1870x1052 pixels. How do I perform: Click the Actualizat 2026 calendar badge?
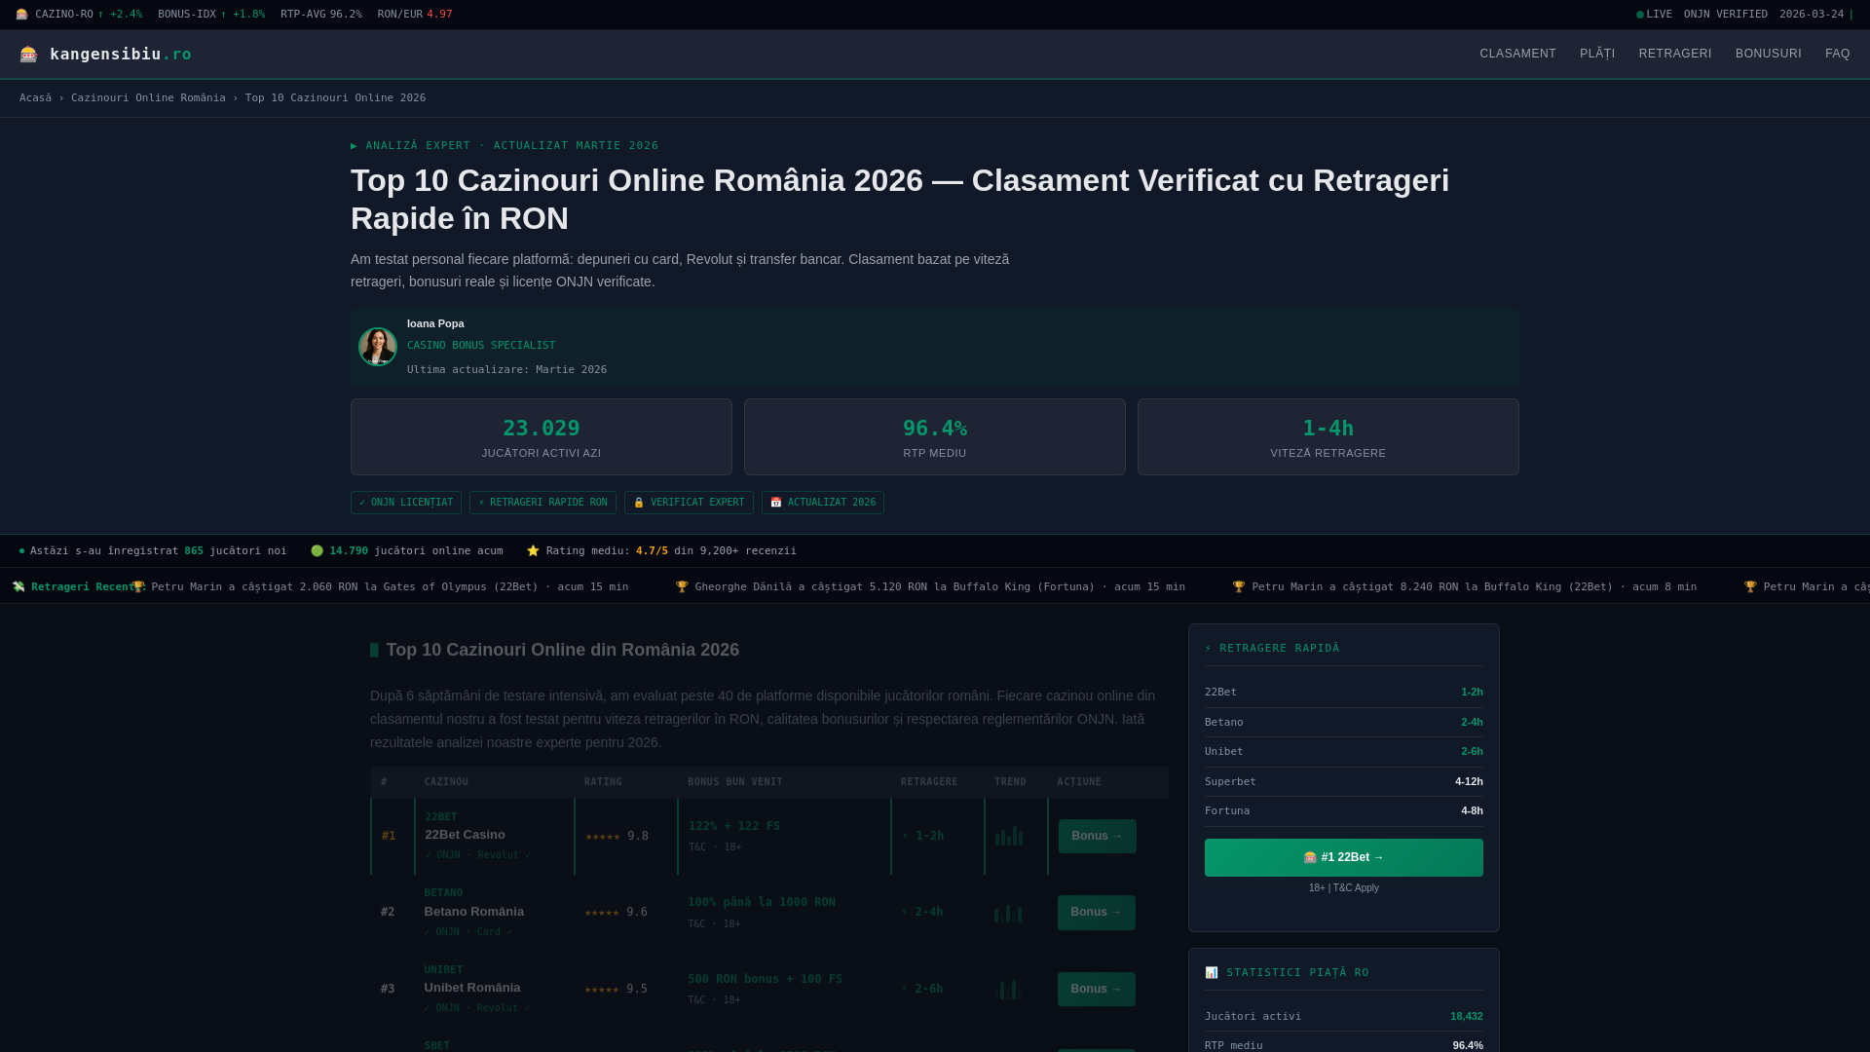(x=823, y=503)
